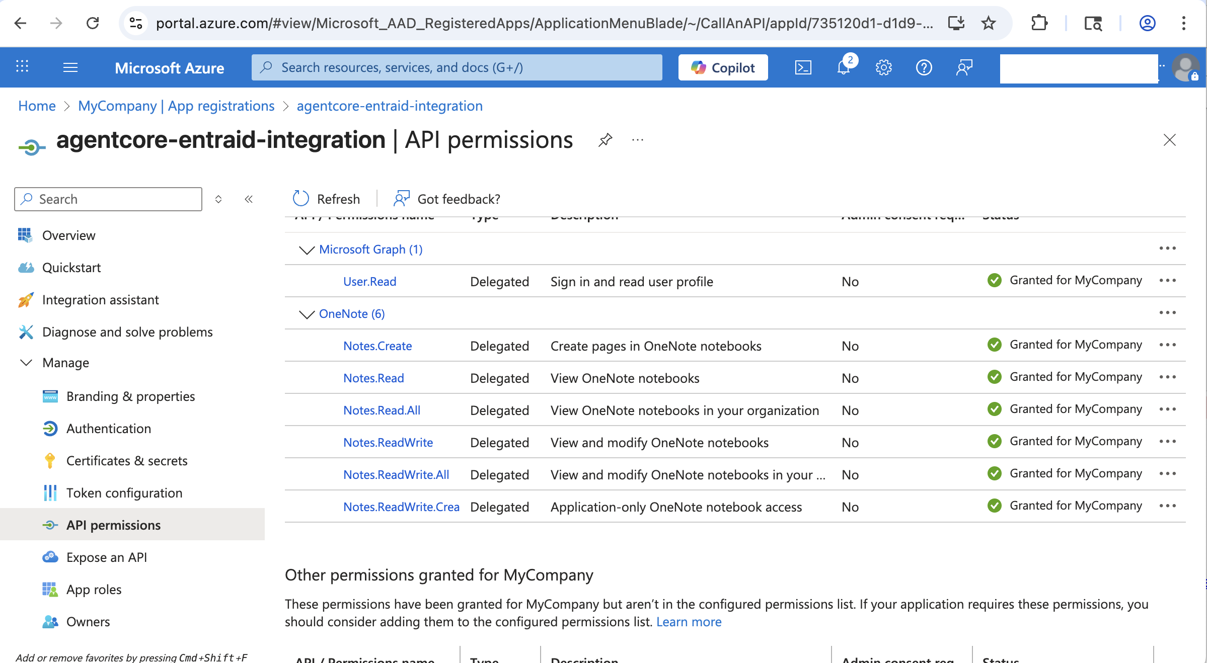Click the browser address bar URL
The width and height of the screenshot is (1207, 663).
click(545, 23)
